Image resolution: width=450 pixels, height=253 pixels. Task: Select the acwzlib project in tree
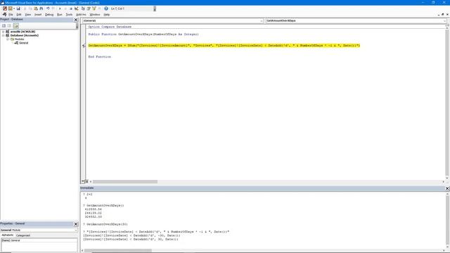[22, 32]
